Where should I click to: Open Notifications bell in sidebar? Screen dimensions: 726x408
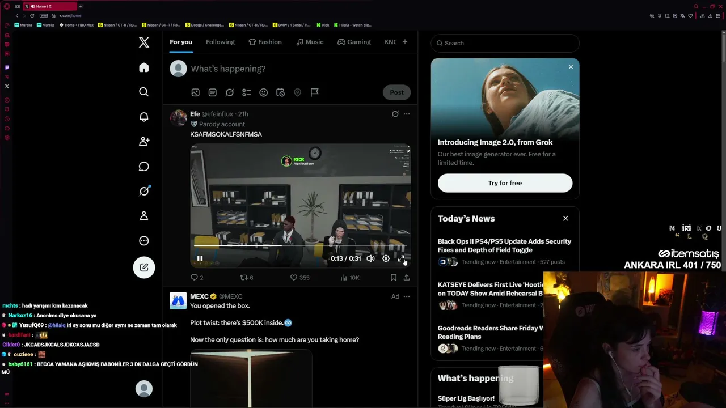(x=144, y=117)
